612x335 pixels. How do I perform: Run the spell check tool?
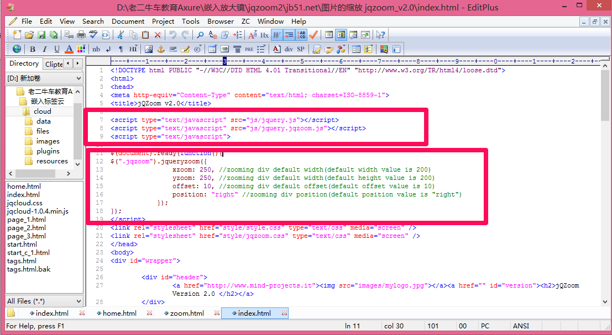point(93,35)
